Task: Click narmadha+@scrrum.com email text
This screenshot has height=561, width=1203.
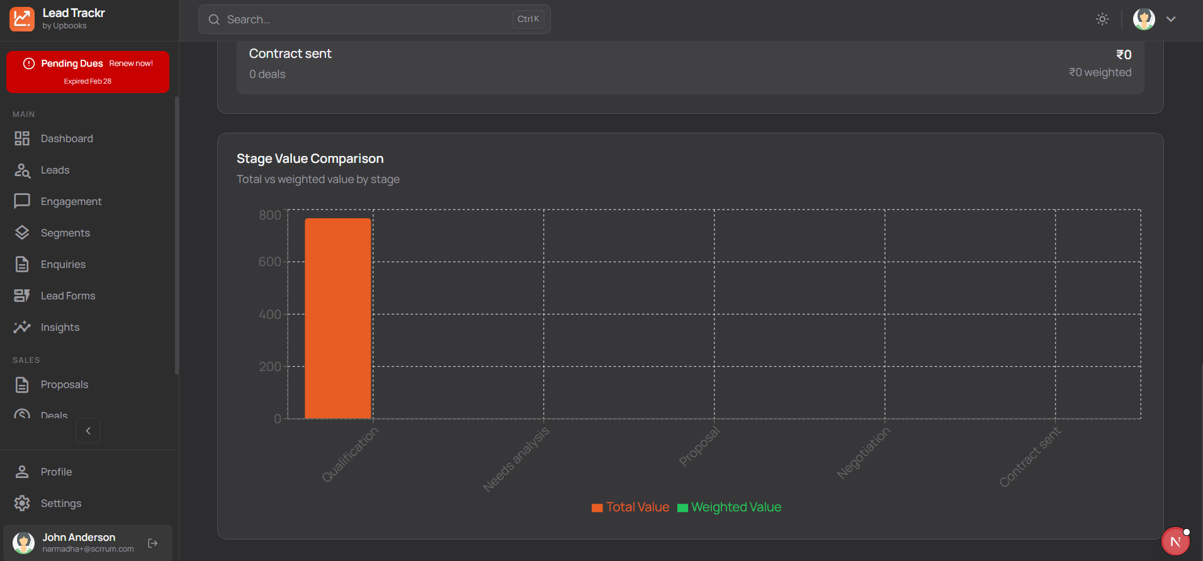Action: (x=88, y=549)
